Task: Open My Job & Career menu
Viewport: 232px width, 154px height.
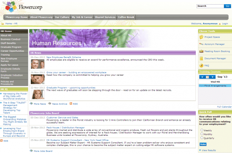Action: pyautogui.click(x=82, y=17)
